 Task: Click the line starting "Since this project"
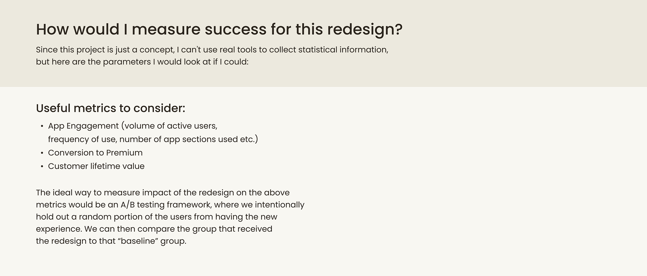tap(212, 50)
